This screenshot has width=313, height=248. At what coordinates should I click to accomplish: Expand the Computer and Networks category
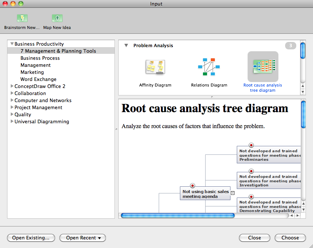pyautogui.click(x=12, y=100)
